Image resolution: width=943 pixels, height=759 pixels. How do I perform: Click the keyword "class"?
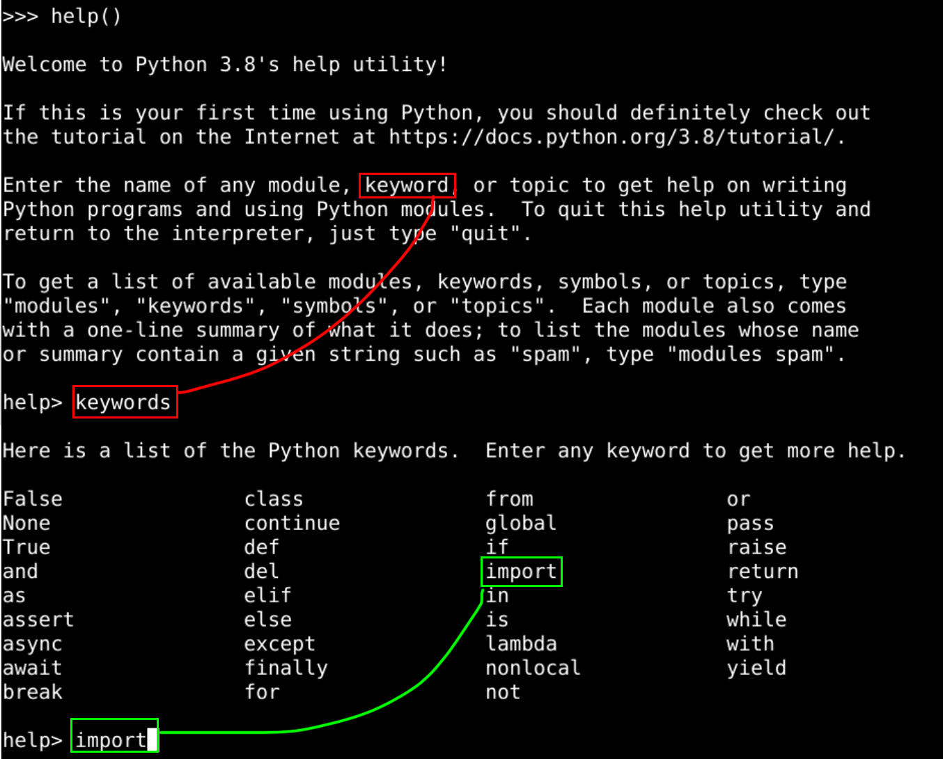[274, 499]
